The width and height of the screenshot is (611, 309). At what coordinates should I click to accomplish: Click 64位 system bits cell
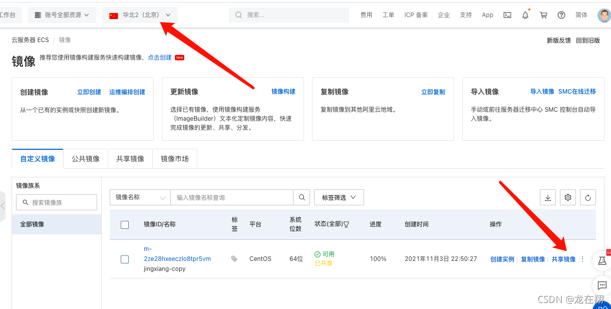(296, 259)
